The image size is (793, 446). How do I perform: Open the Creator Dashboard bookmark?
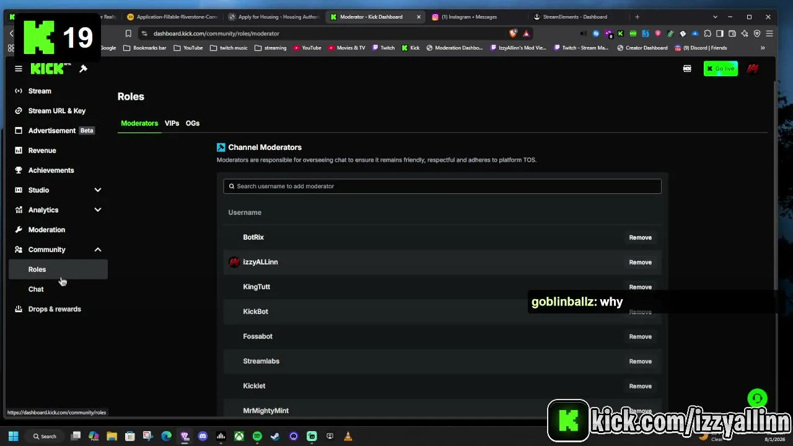click(x=642, y=48)
